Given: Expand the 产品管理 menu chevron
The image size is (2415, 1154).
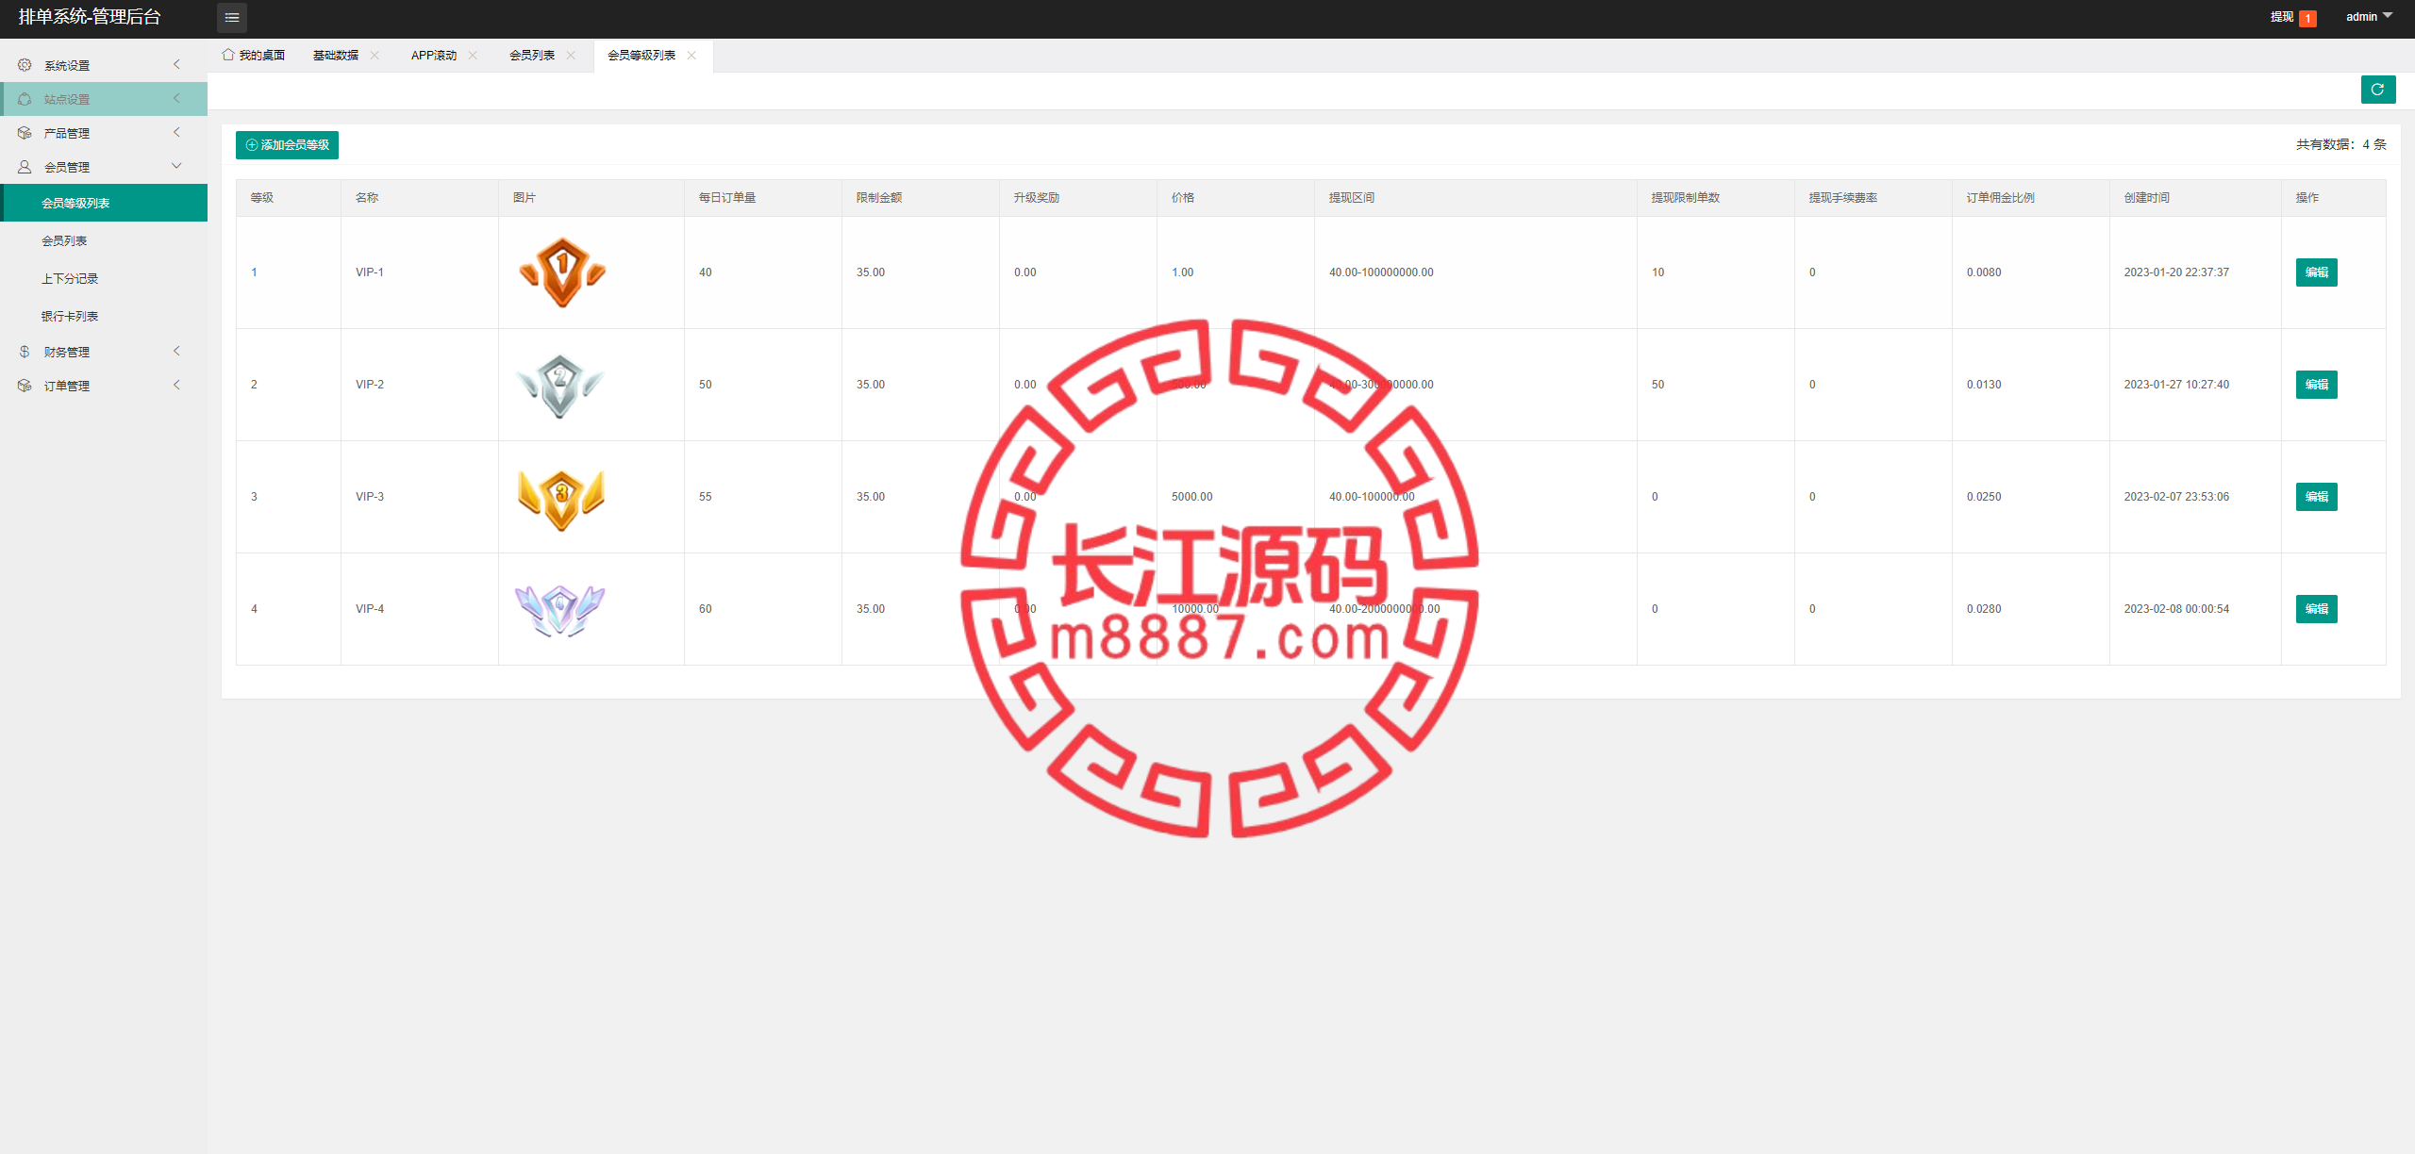Looking at the screenshot, I should 176,132.
